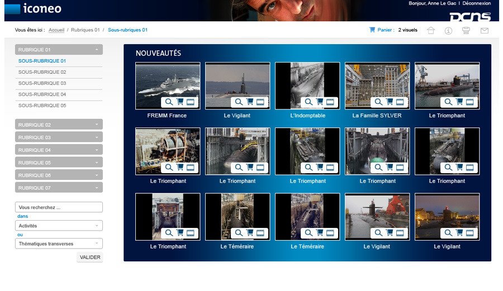The width and height of the screenshot is (503, 291).
Task: Click the Vous recherchez search field
Action: click(x=59, y=207)
